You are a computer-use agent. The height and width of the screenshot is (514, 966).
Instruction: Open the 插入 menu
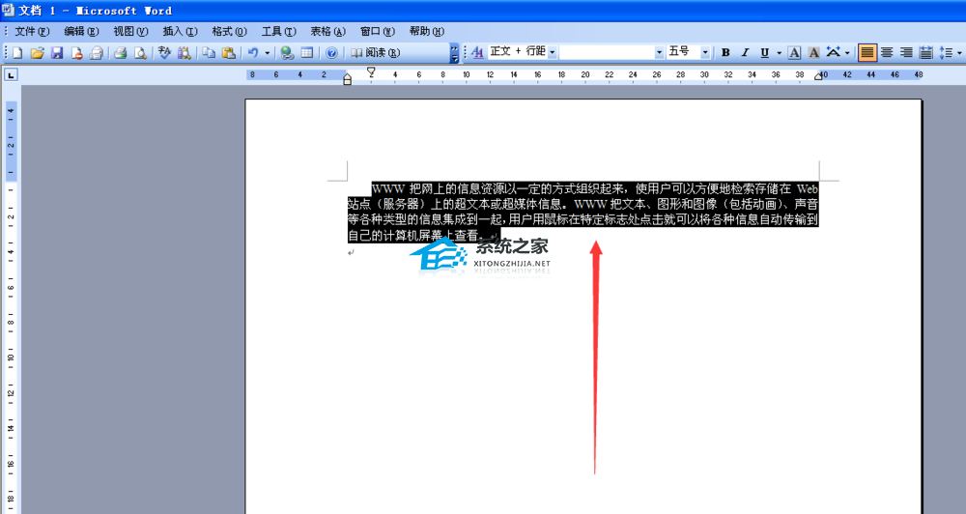[180, 32]
